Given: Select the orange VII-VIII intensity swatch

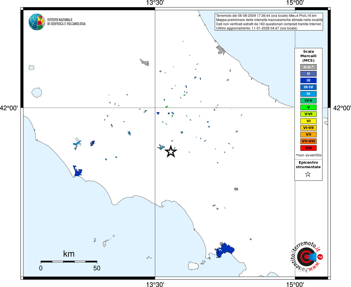Looking at the screenshot, I should coord(308,141).
